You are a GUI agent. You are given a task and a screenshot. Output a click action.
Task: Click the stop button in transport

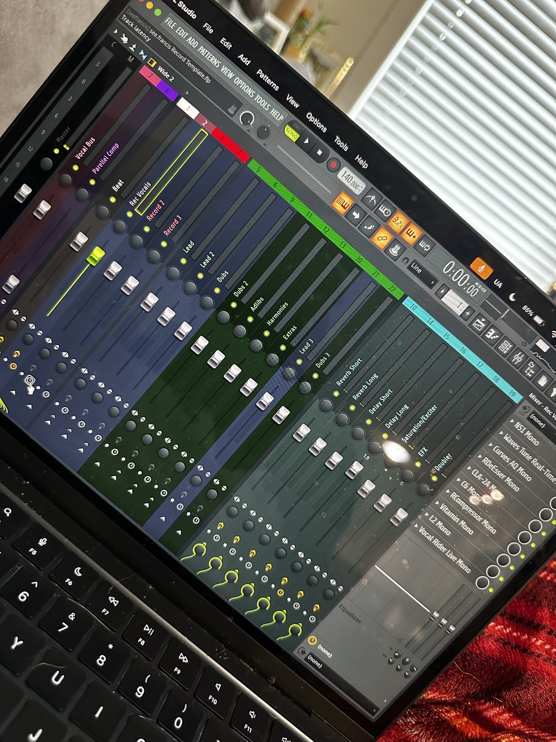point(319,152)
